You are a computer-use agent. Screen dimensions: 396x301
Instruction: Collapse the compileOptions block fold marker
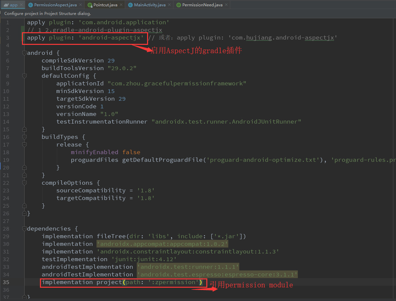[x=25, y=183]
